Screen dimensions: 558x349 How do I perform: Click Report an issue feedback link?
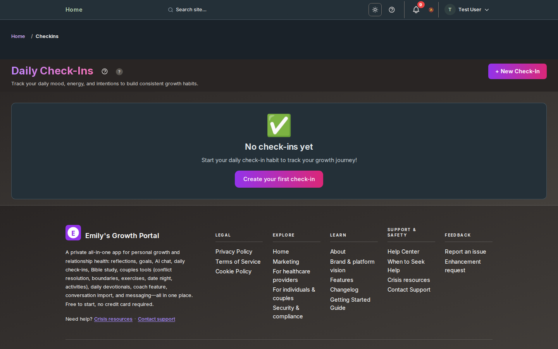point(465,252)
